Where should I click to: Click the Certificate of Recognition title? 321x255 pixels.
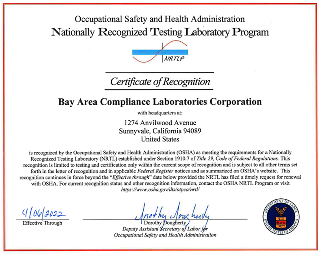click(x=160, y=82)
